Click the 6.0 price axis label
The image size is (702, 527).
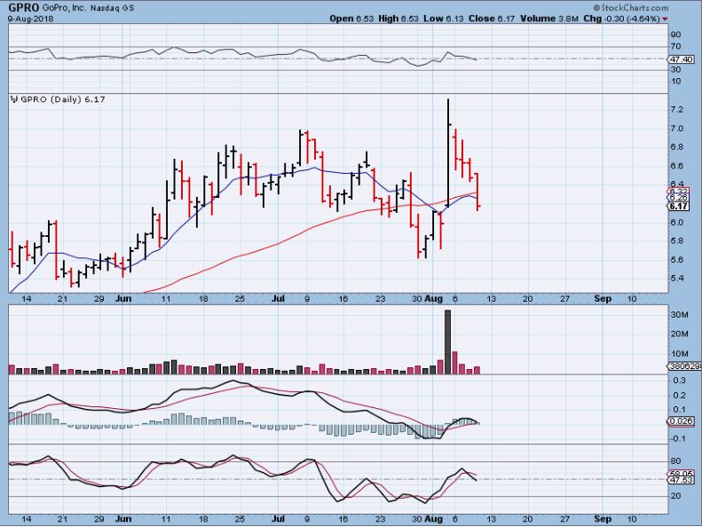(x=677, y=223)
